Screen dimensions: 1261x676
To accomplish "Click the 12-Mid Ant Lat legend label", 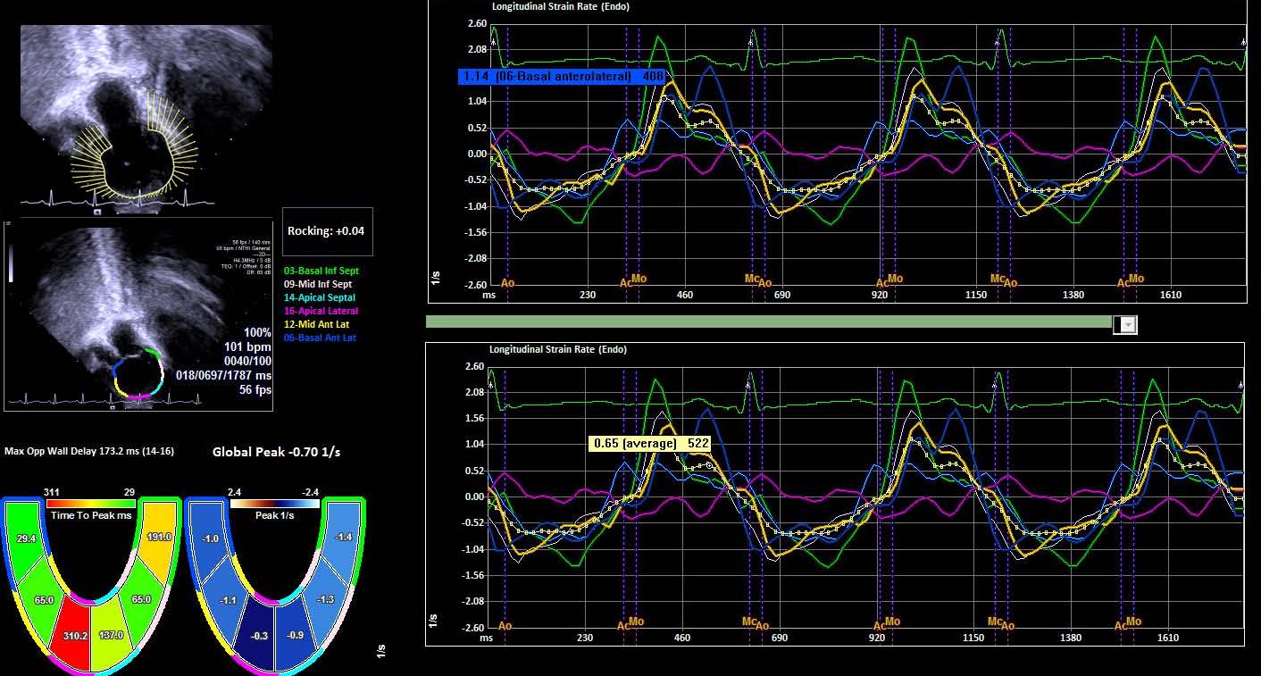I will point(317,325).
